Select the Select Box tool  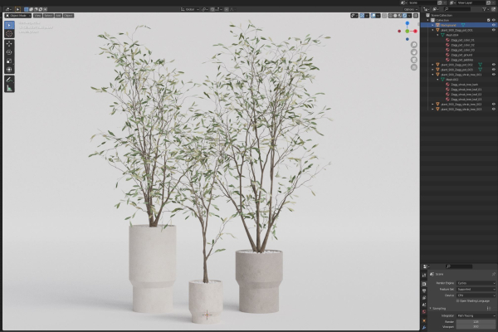(x=9, y=25)
